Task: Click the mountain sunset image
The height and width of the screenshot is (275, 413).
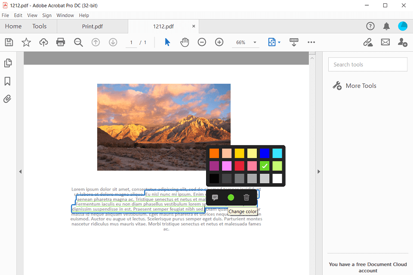Action: coord(164,127)
